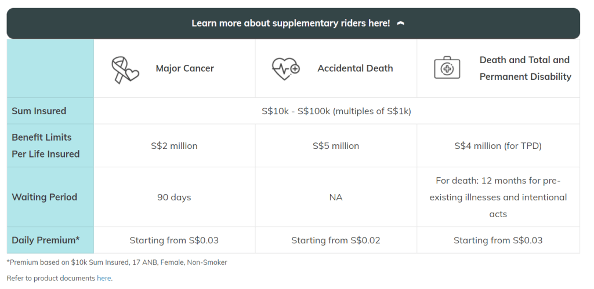
Task: Click the Accidental Death heartbeat icon
Action: pyautogui.click(x=285, y=69)
